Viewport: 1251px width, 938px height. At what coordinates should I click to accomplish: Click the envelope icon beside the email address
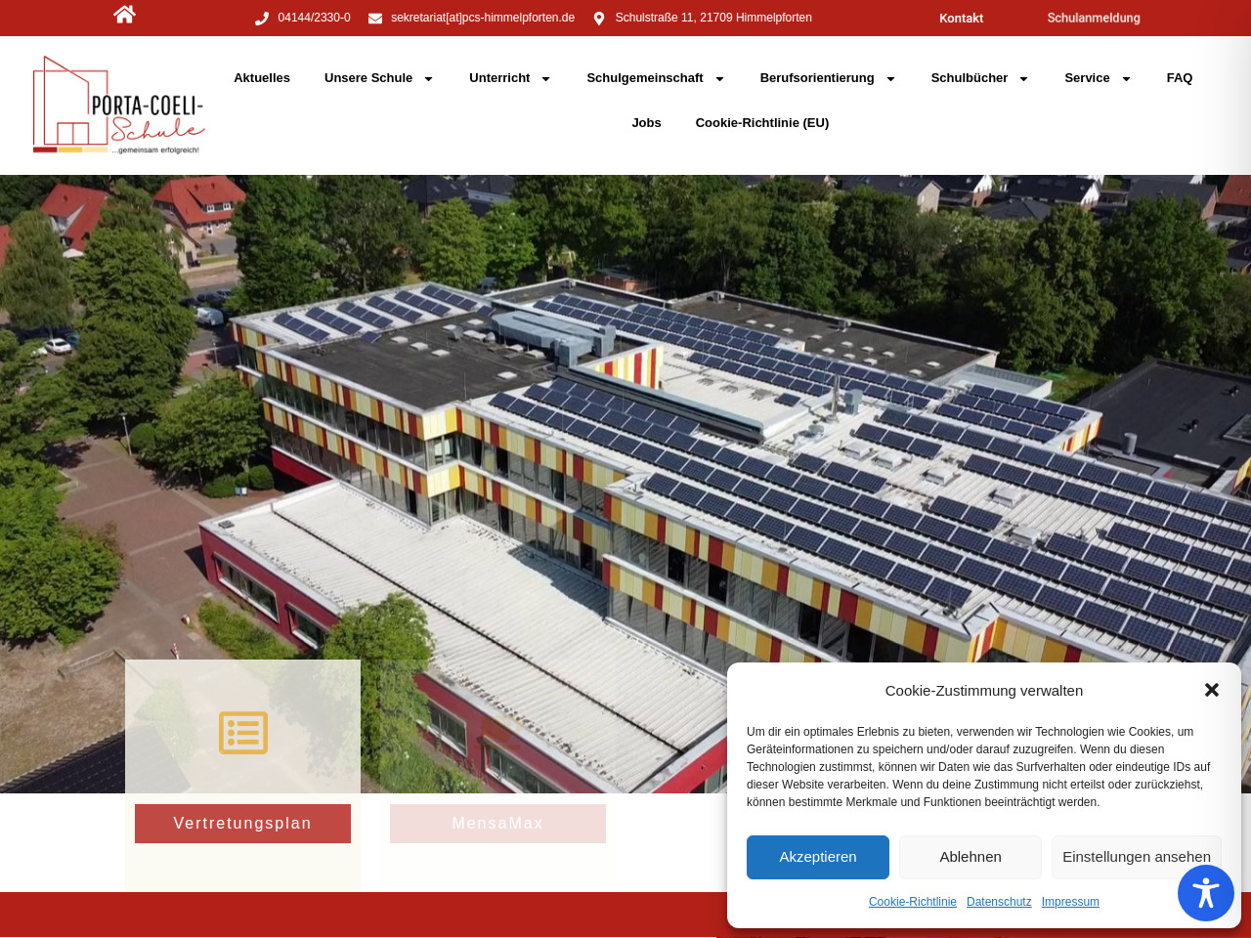[x=375, y=19]
